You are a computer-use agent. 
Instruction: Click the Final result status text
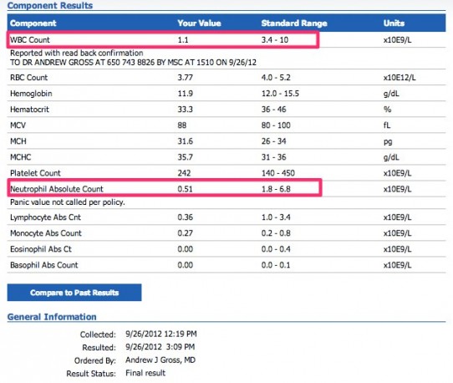coord(145,373)
